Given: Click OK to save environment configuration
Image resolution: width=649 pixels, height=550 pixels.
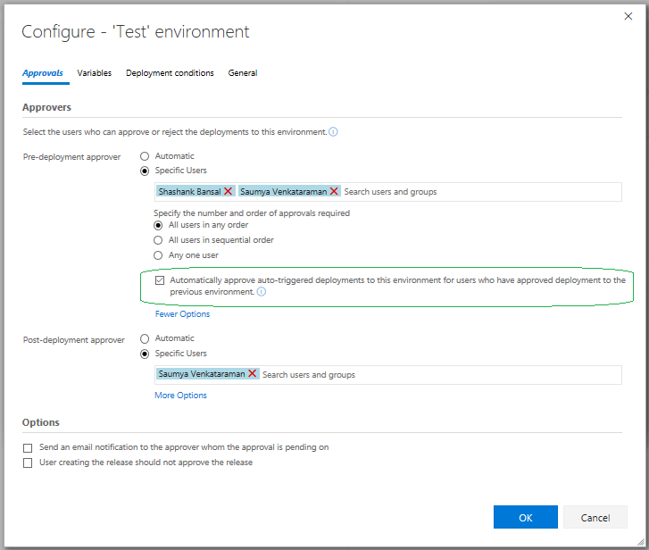Looking at the screenshot, I should pos(525,517).
